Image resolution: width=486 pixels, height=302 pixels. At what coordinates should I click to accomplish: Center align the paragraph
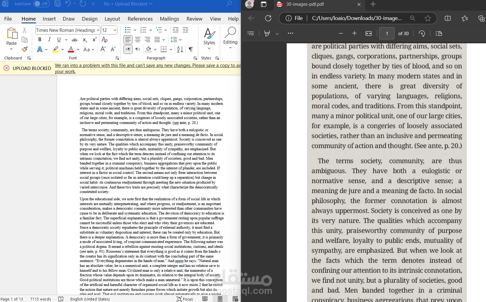138,40
